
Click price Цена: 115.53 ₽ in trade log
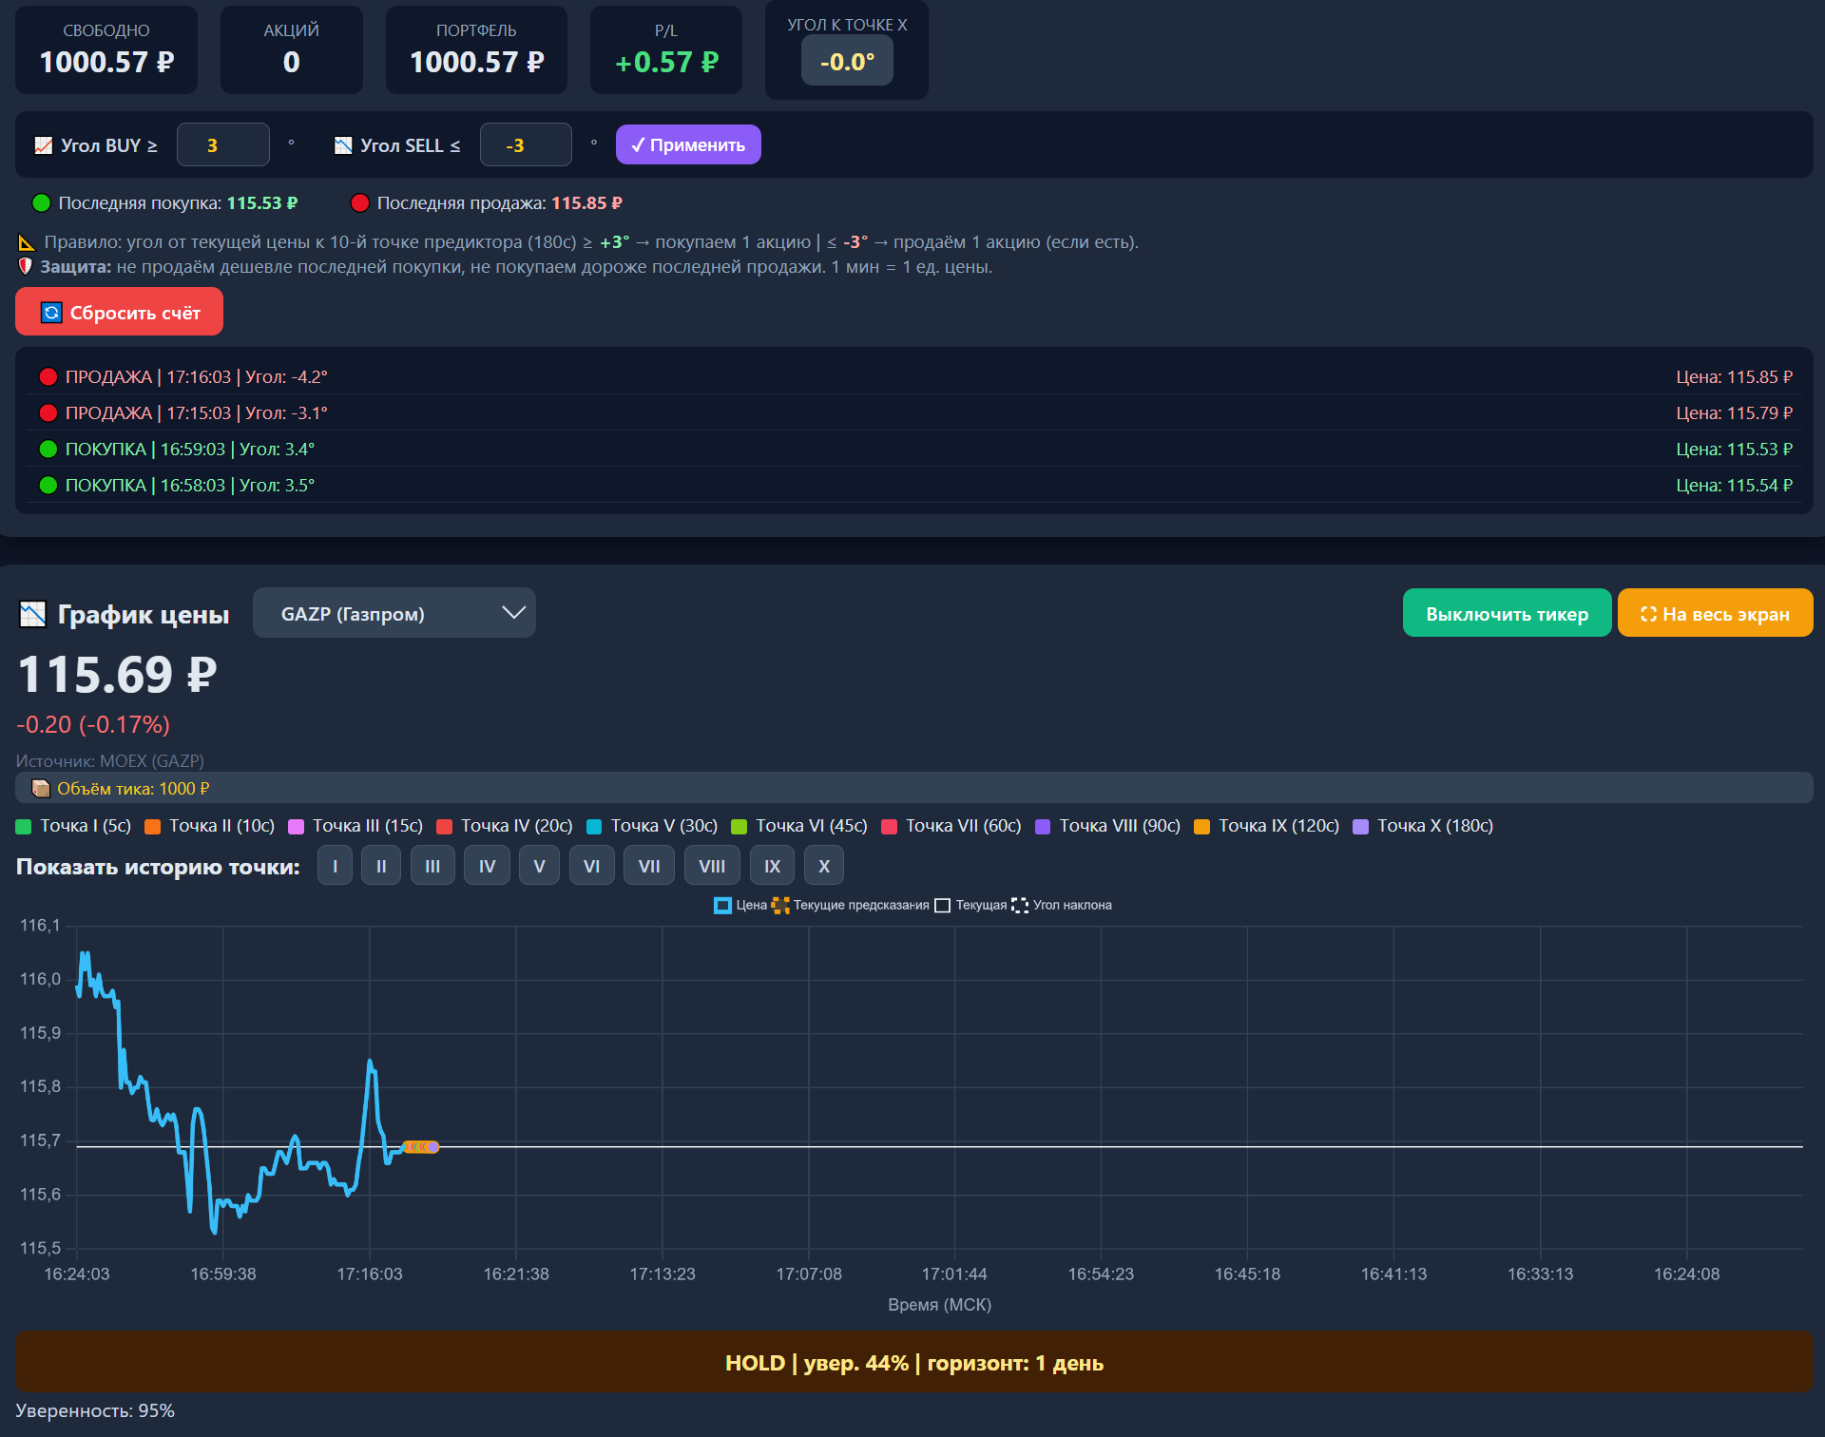point(1734,450)
